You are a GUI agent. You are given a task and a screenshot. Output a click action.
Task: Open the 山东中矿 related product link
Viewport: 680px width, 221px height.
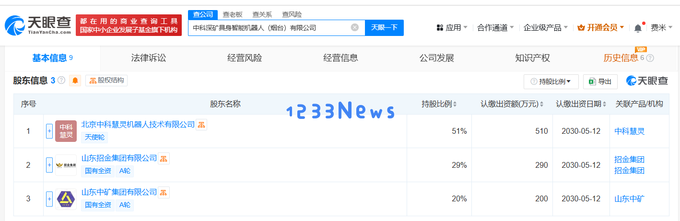tap(630, 198)
